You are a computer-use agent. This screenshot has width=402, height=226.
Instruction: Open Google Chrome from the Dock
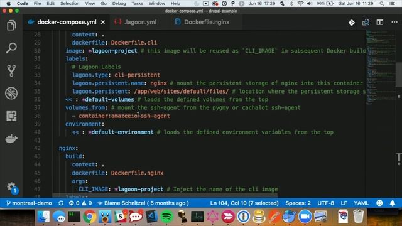(x=89, y=217)
